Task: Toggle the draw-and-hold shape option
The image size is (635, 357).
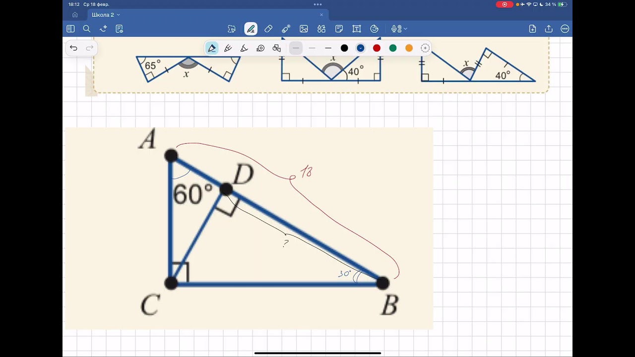Action: [277, 48]
